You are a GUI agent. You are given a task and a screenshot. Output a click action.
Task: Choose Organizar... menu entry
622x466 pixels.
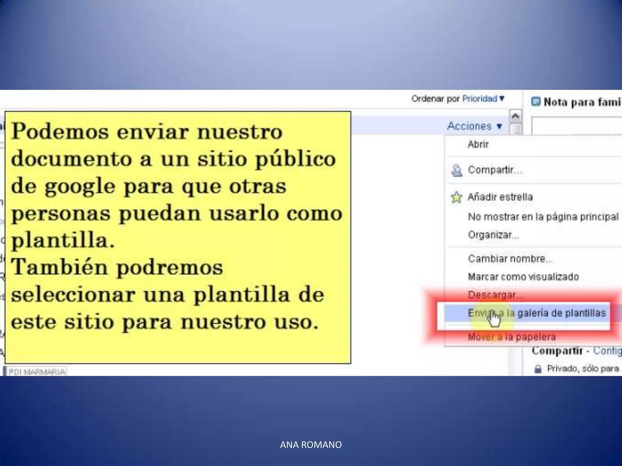[493, 235]
